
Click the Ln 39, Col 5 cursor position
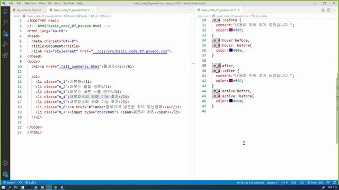[x=250, y=183]
